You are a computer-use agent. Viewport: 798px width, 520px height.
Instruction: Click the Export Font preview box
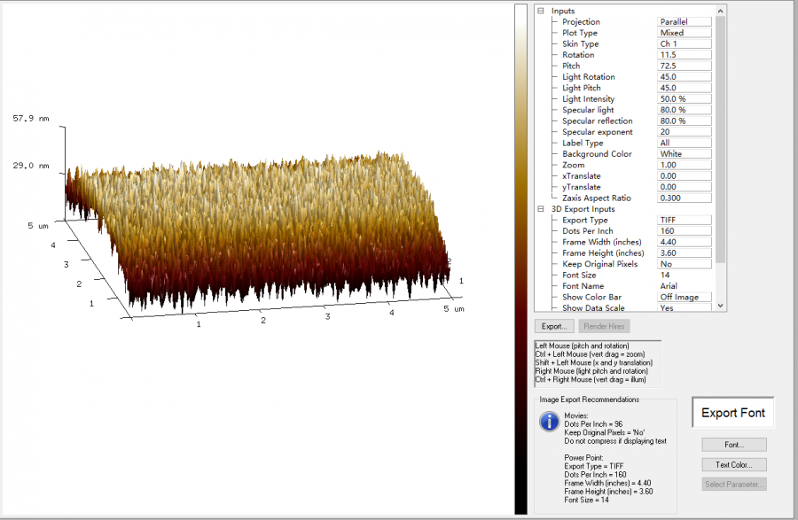[x=732, y=413]
